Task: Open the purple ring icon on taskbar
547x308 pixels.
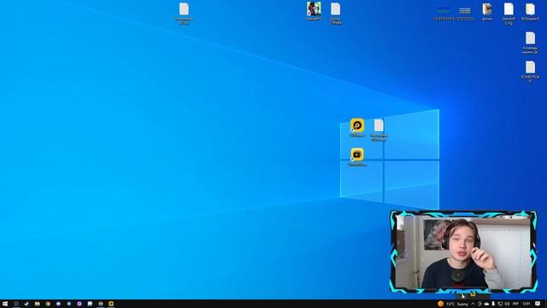Action: 79,304
